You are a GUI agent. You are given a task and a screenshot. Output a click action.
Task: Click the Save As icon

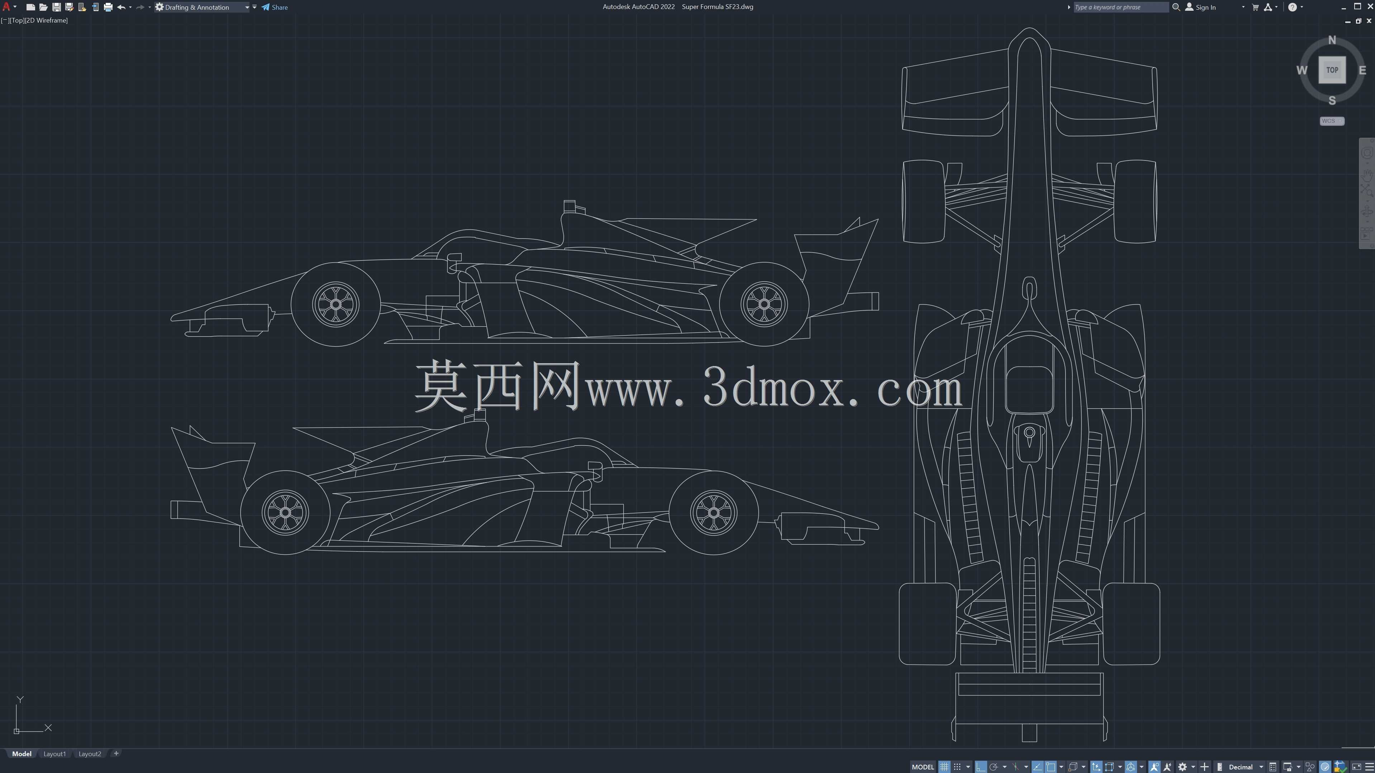pos(69,7)
